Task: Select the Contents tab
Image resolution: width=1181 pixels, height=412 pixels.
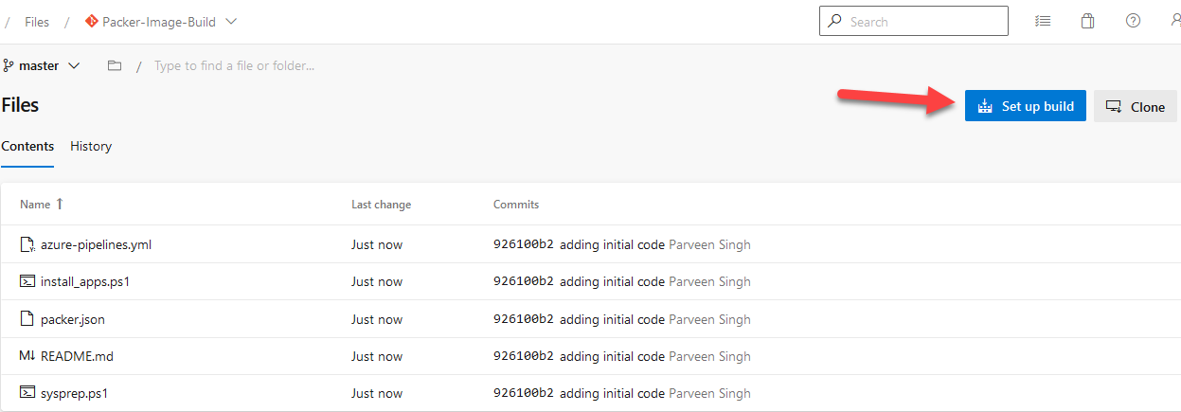Action: tap(27, 146)
